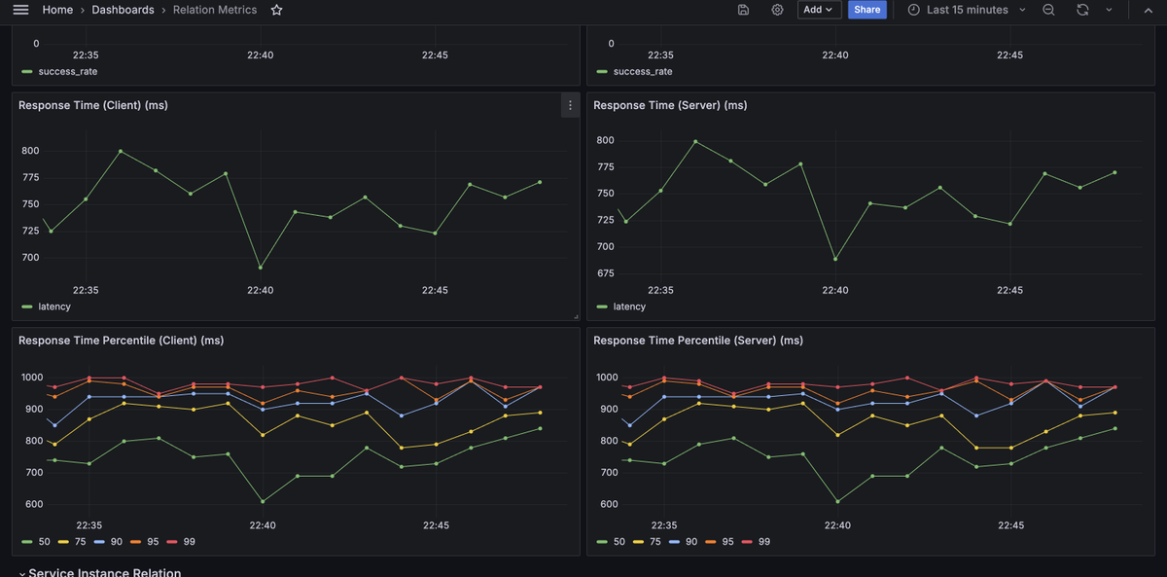Refresh the dashboard with the refresh icon

tap(1082, 10)
